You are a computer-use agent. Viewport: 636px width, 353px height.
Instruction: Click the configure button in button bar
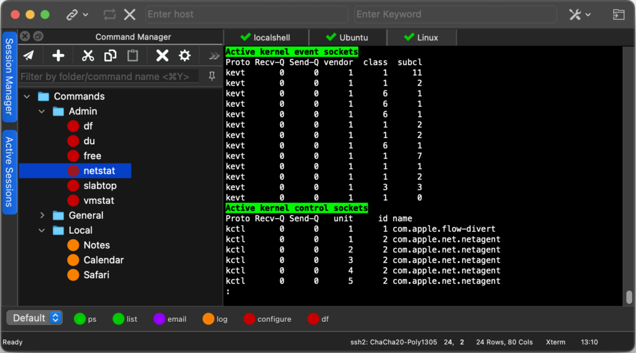pyautogui.click(x=267, y=319)
